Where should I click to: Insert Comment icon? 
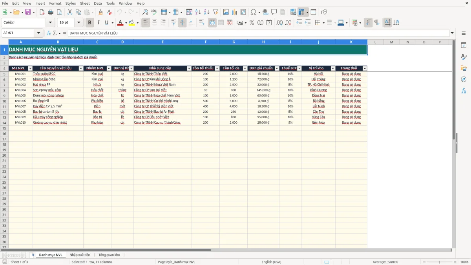point(274,12)
